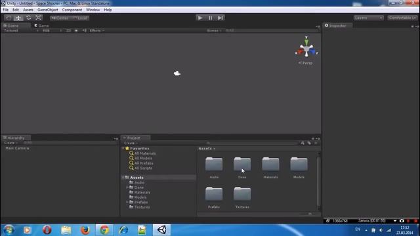Click the Project panel search field

[x=252, y=143]
